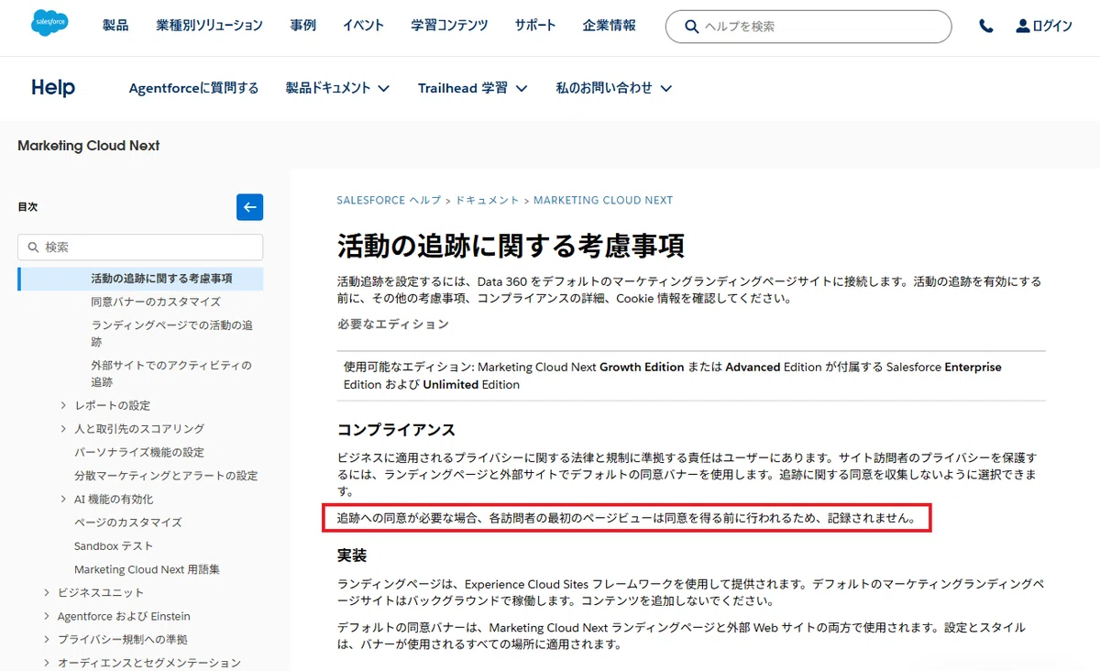Focus the ヘルプを検索 search field
This screenshot has height=671, width=1100.
tap(808, 27)
